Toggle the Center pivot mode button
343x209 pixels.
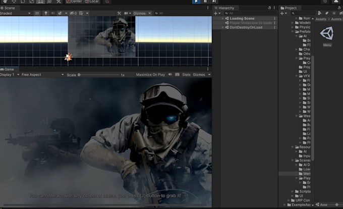[x=74, y=2]
